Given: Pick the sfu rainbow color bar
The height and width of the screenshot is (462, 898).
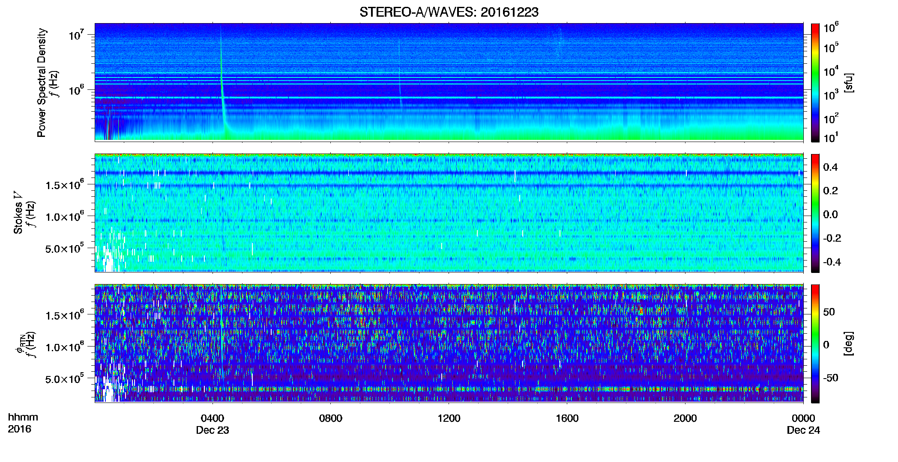Looking at the screenshot, I should (x=815, y=83).
